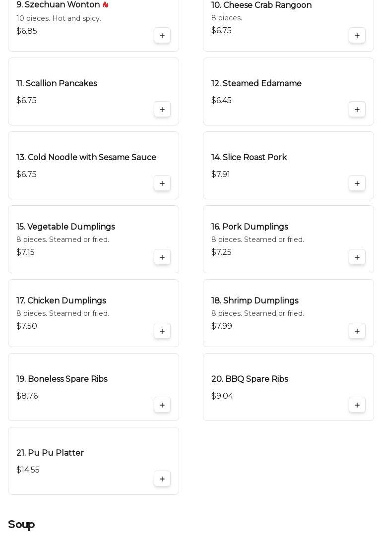The height and width of the screenshot is (539, 382).
Task: Open Slice Roast Pork item card
Action: 288,165
